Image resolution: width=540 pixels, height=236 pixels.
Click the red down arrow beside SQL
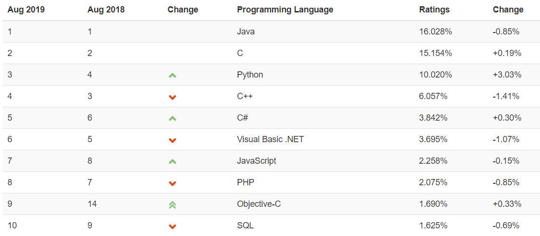click(172, 226)
